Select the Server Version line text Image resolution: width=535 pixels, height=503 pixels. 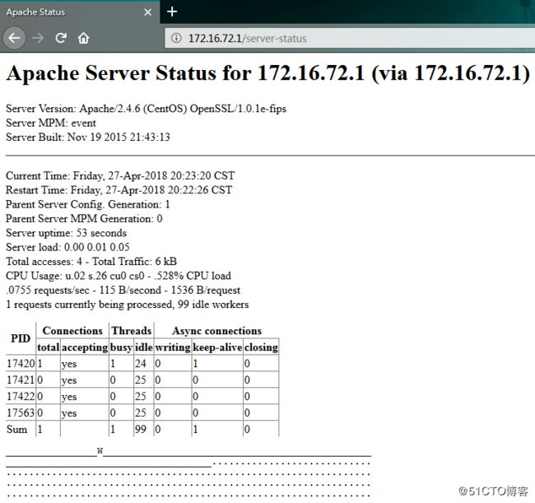tap(146, 109)
